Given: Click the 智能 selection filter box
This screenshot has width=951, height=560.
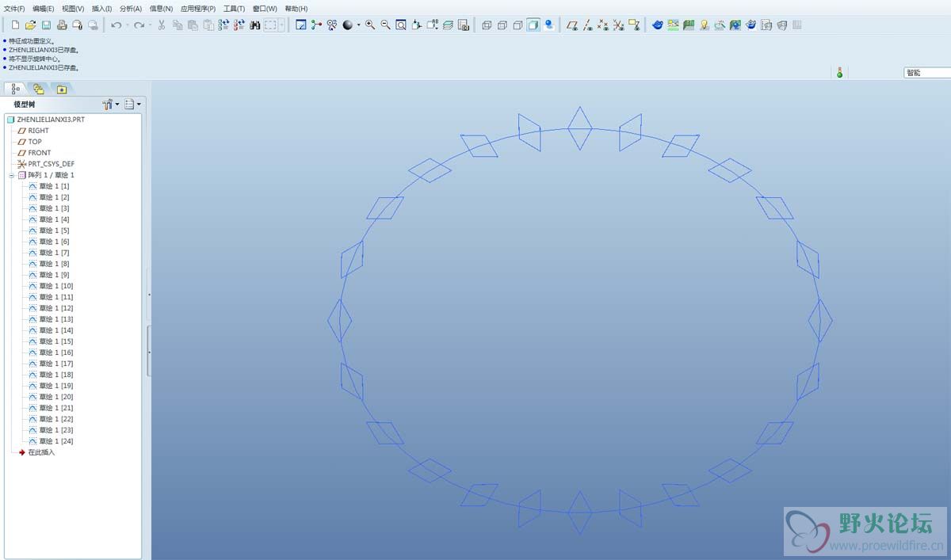Looking at the screenshot, I should [926, 73].
